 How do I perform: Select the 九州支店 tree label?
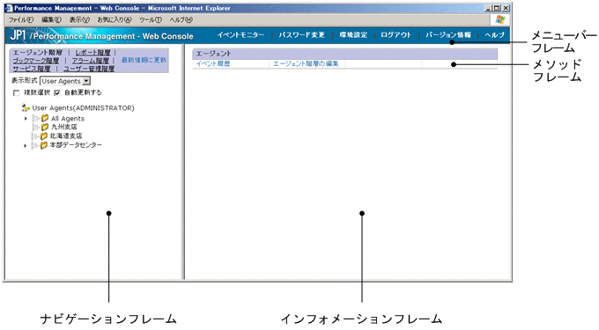(x=63, y=127)
